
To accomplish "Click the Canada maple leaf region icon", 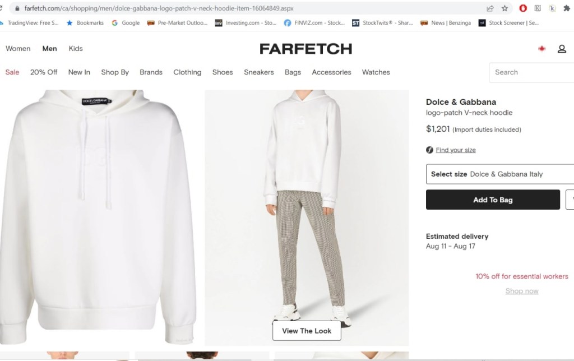I will [542, 49].
